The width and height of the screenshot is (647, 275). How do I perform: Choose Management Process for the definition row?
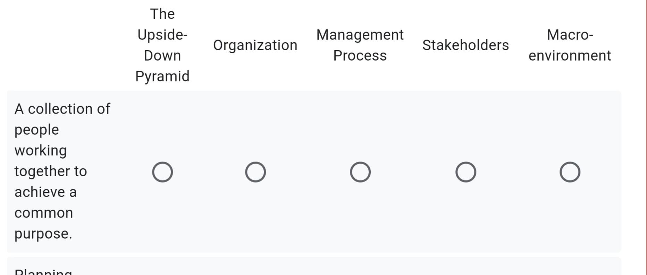coord(360,171)
